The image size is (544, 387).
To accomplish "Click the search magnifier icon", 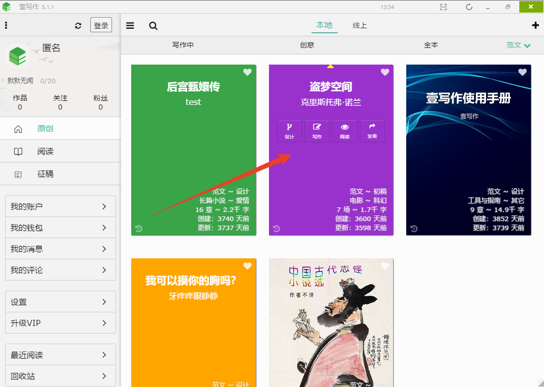I will pyautogui.click(x=153, y=26).
